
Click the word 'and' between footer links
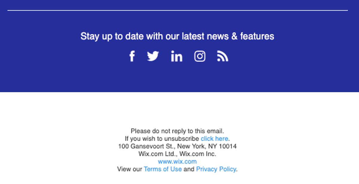(189, 169)
